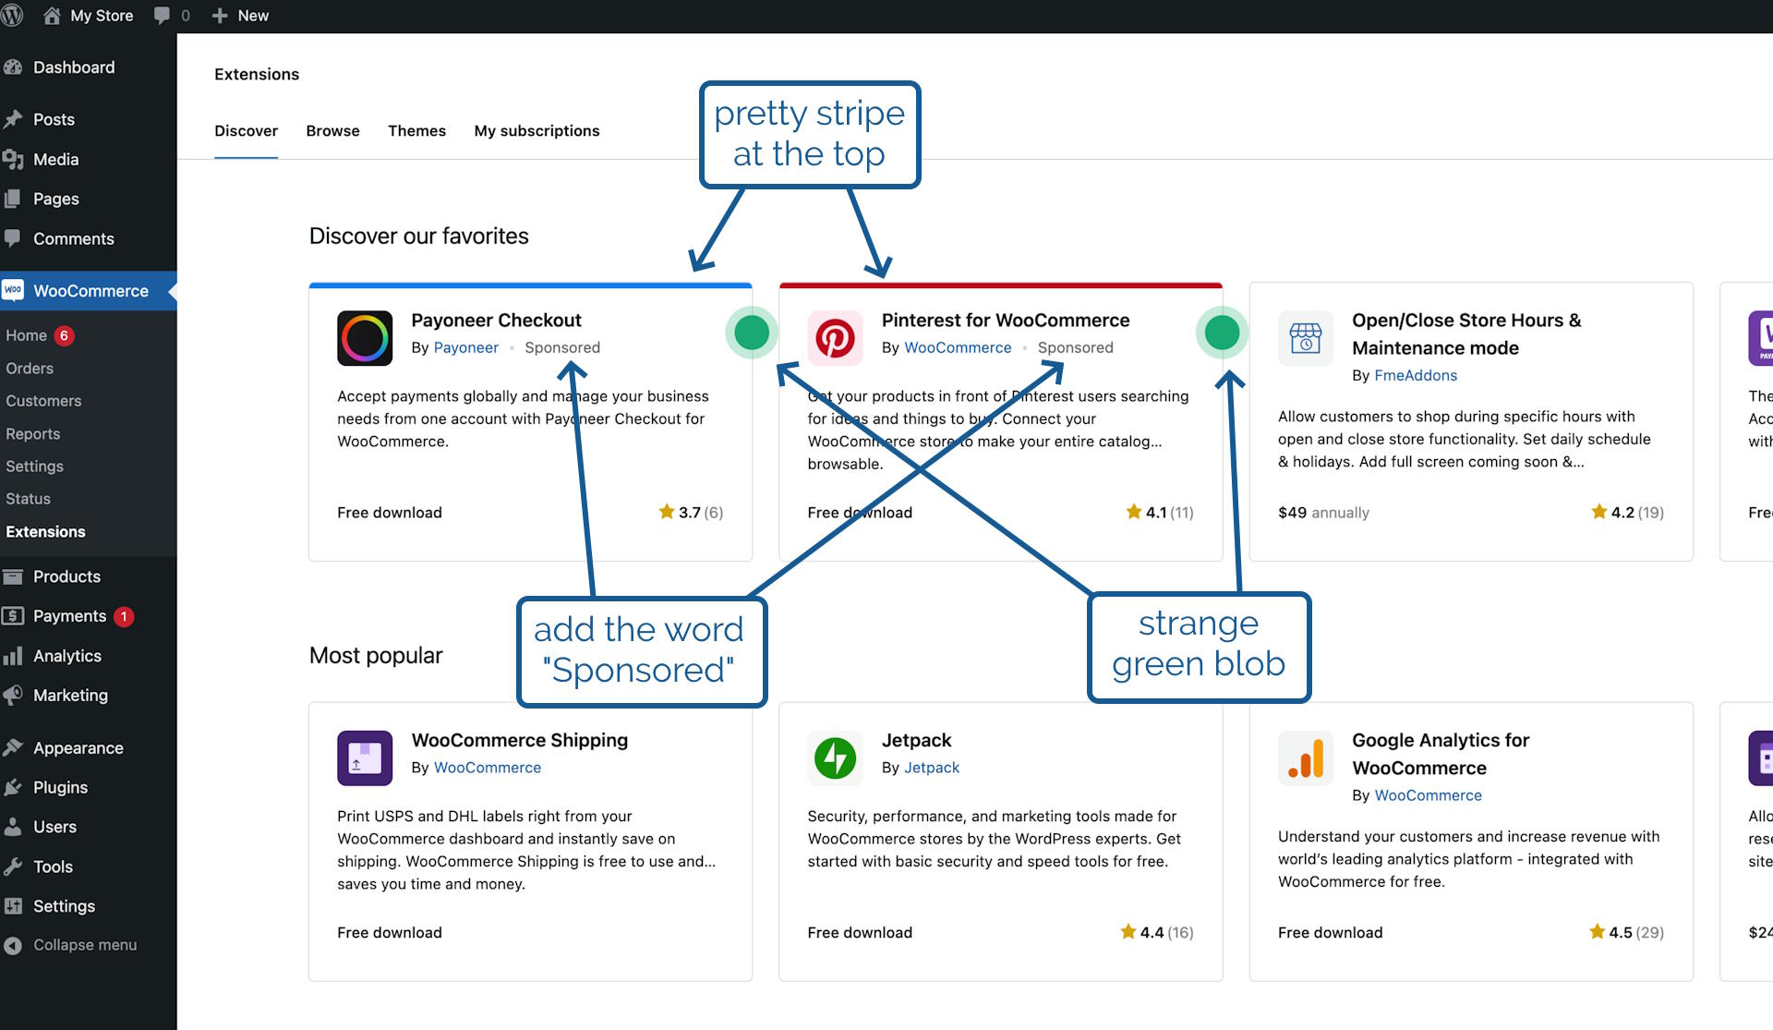Screen dimensions: 1773x1030
Task: Click the comments bubble in admin bar
Action: pyautogui.click(x=163, y=16)
